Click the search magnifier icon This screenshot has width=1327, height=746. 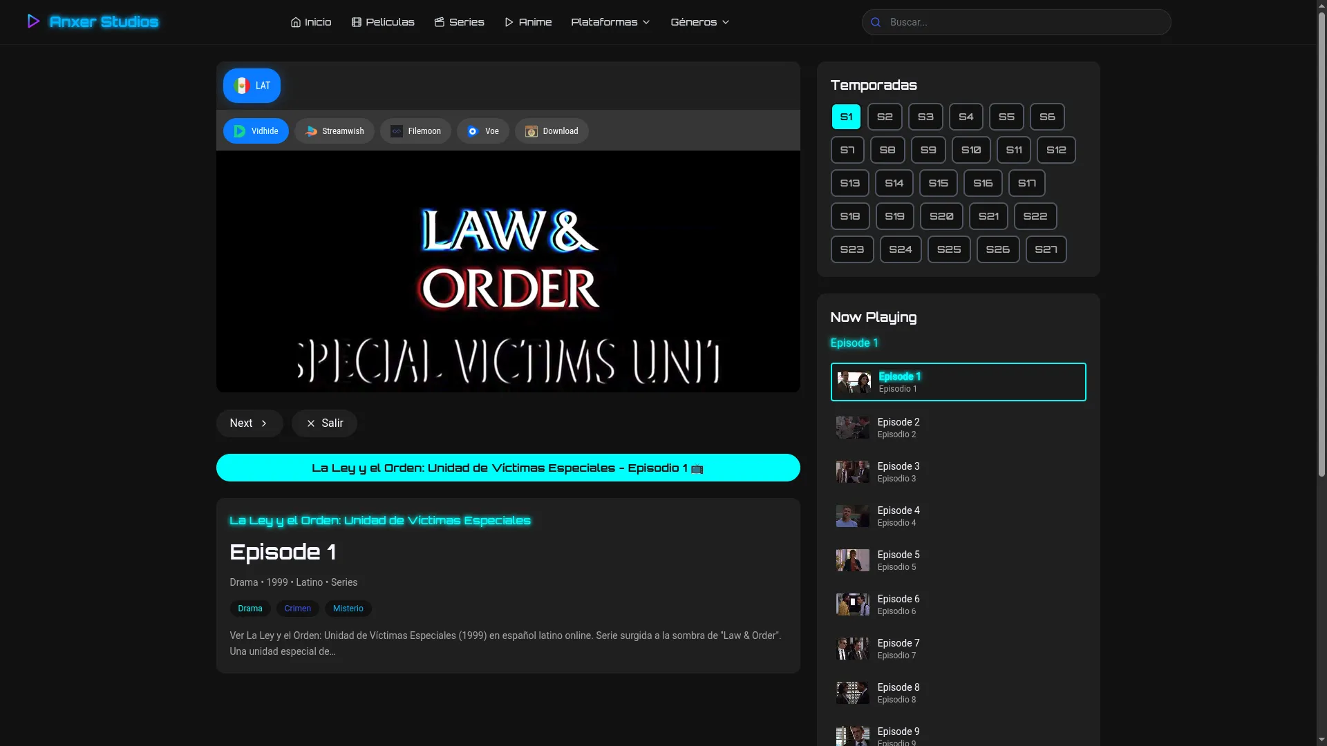(x=876, y=22)
